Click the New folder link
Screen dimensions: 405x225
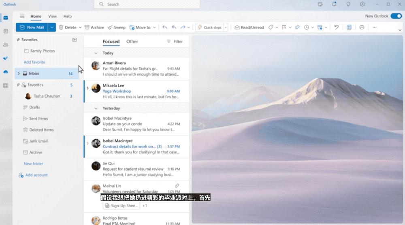pos(33,164)
